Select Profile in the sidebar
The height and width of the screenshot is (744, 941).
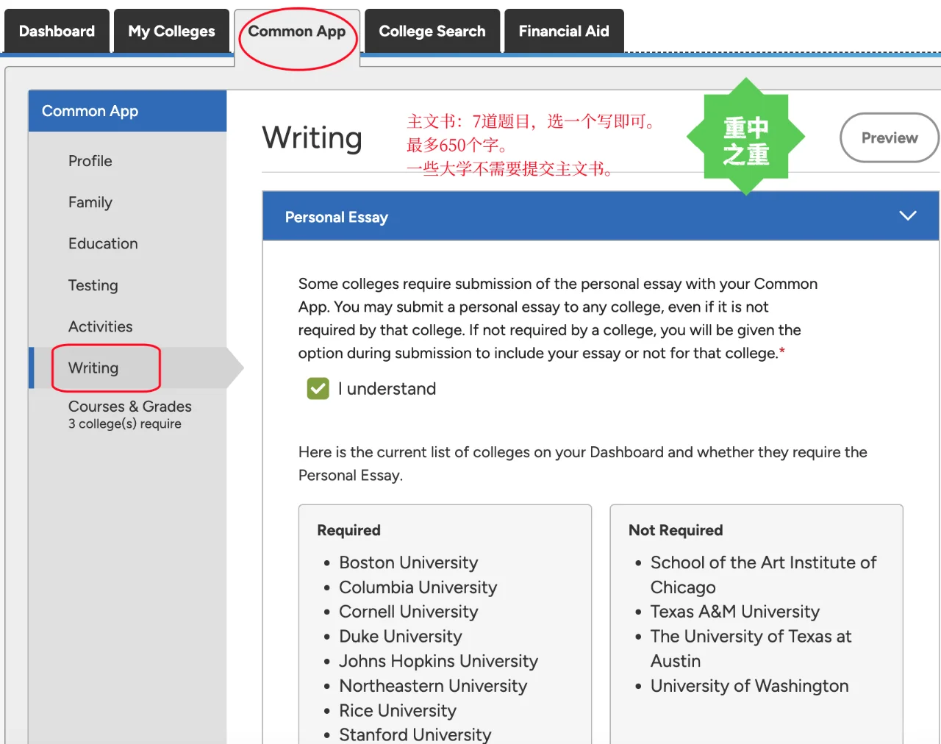(90, 161)
